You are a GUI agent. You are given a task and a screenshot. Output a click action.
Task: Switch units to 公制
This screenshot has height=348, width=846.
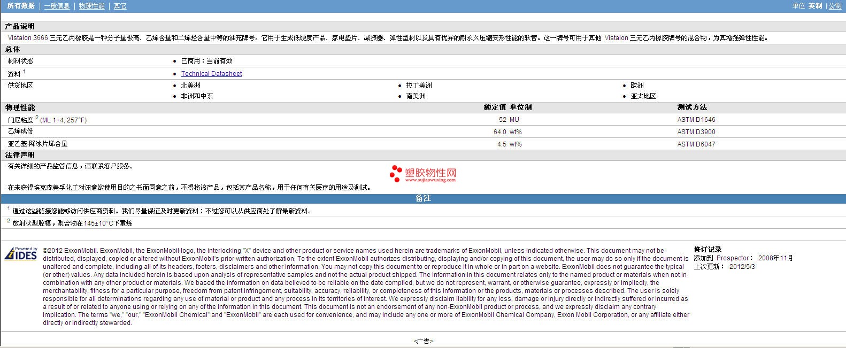pyautogui.click(x=835, y=6)
